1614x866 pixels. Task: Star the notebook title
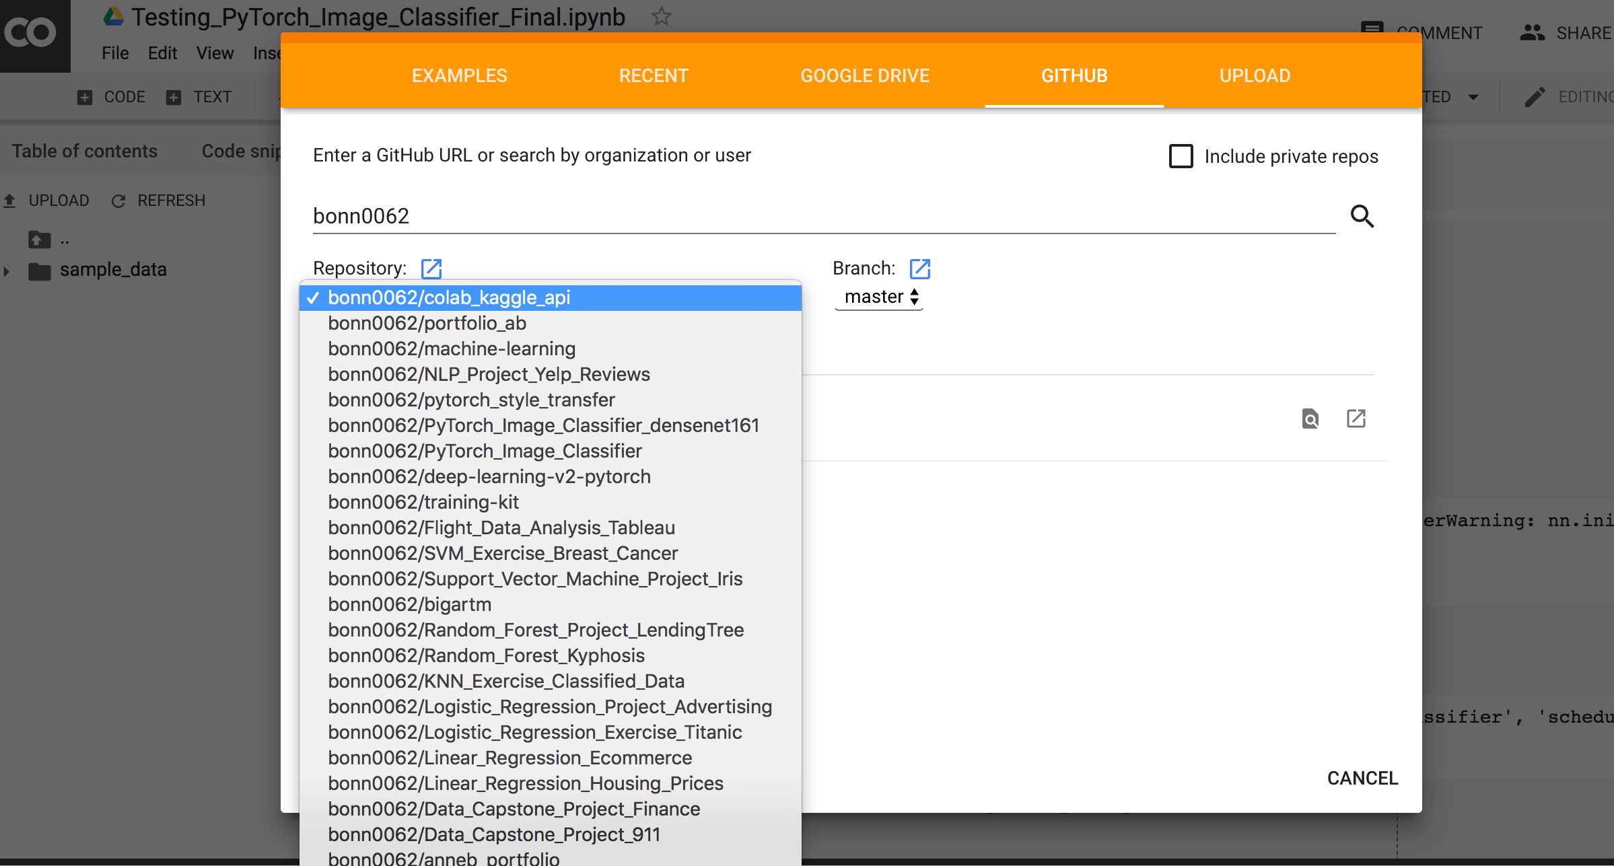coord(661,17)
